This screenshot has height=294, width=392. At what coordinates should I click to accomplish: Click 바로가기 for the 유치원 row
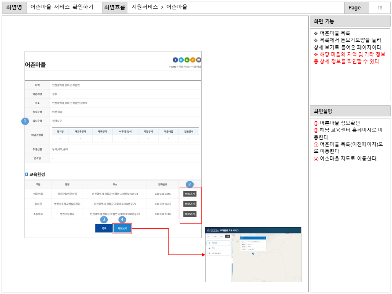190,204
